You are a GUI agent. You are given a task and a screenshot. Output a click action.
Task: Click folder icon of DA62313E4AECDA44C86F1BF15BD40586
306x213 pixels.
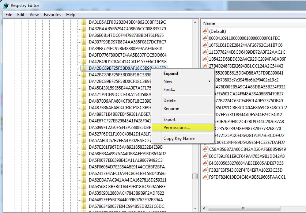click(x=84, y=173)
